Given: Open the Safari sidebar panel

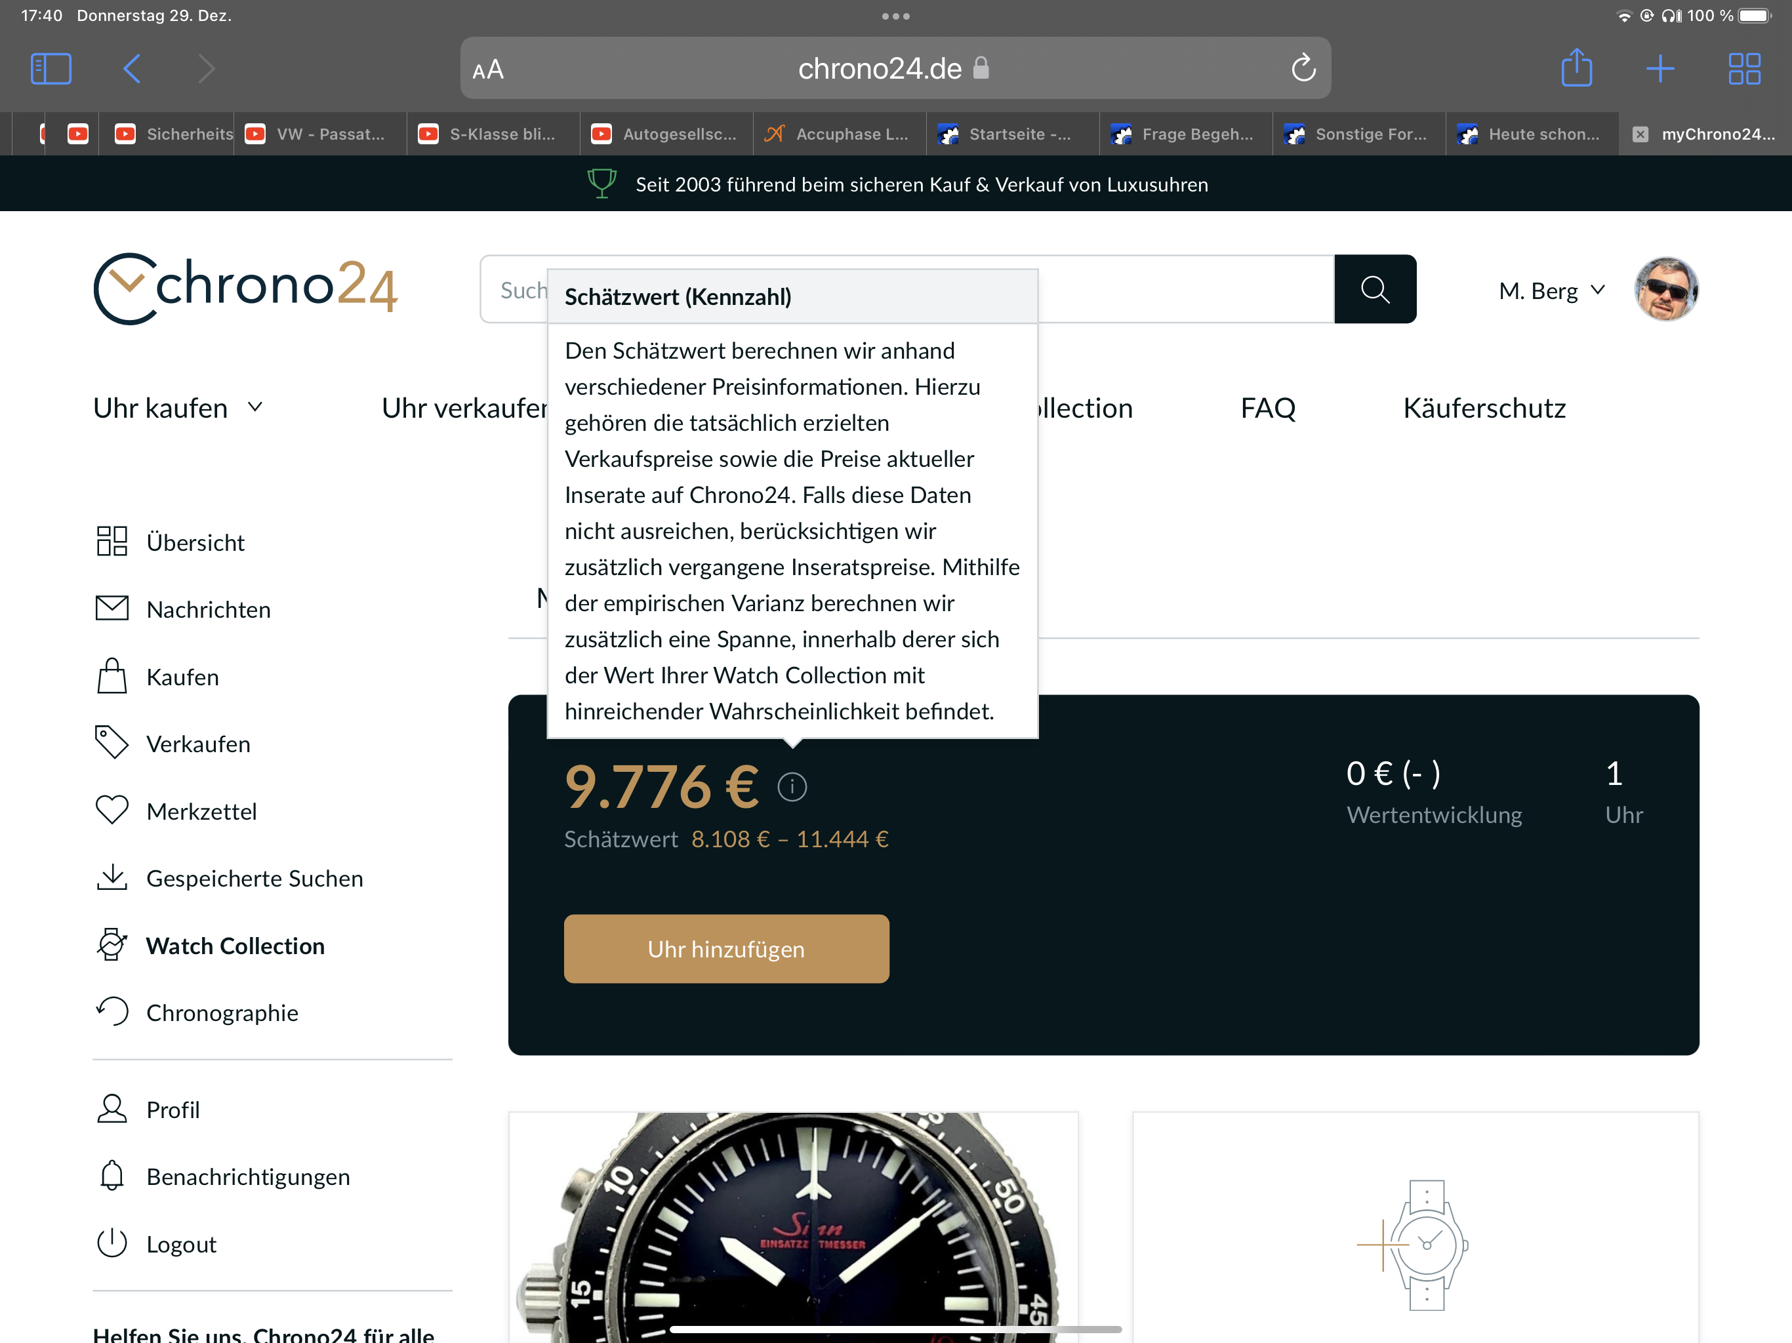Looking at the screenshot, I should 51,68.
